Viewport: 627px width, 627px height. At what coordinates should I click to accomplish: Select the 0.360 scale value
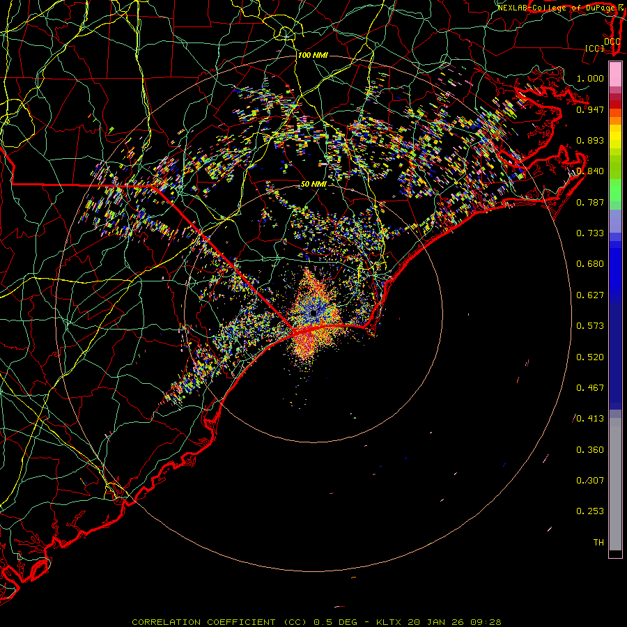click(590, 450)
